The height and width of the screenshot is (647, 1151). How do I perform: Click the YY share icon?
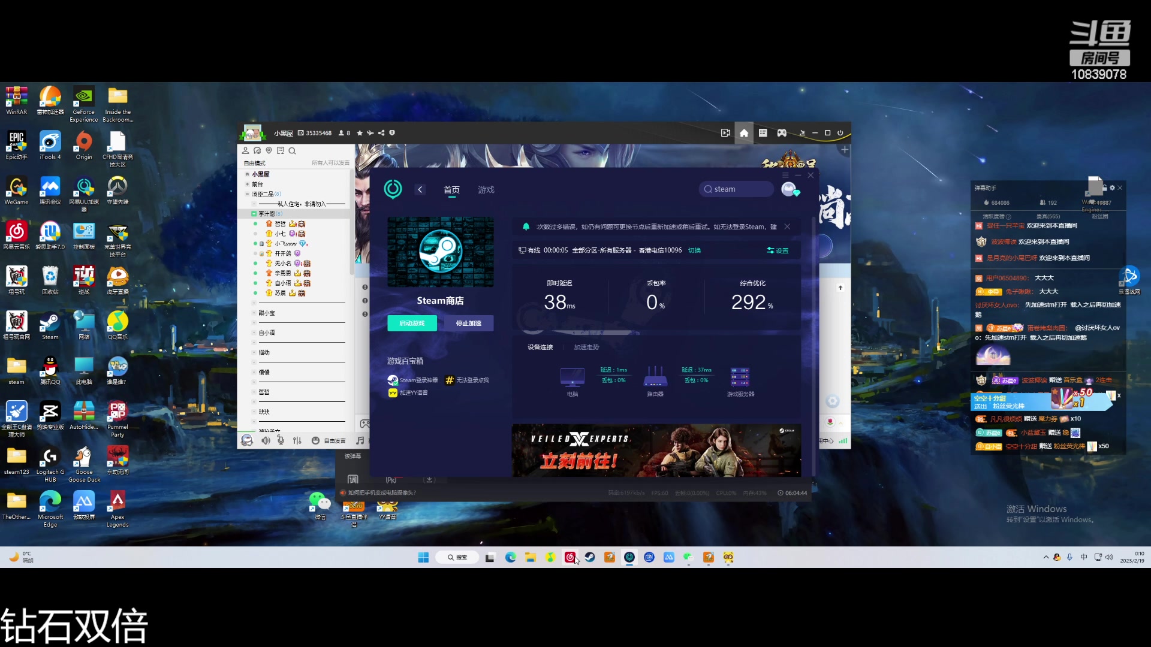[381, 133]
